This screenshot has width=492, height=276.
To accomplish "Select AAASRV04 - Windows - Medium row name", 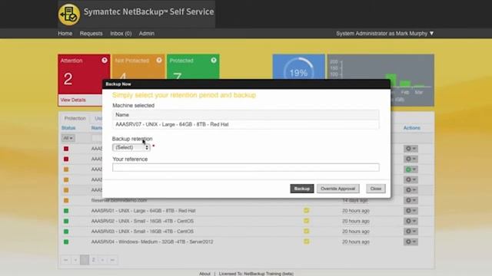I will point(152,242).
